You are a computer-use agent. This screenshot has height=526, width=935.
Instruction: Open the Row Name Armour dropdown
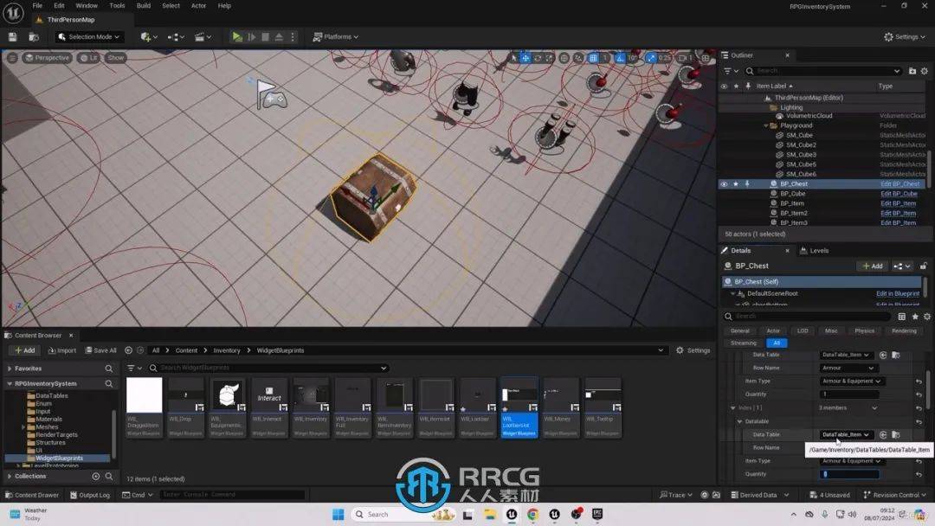pos(848,368)
